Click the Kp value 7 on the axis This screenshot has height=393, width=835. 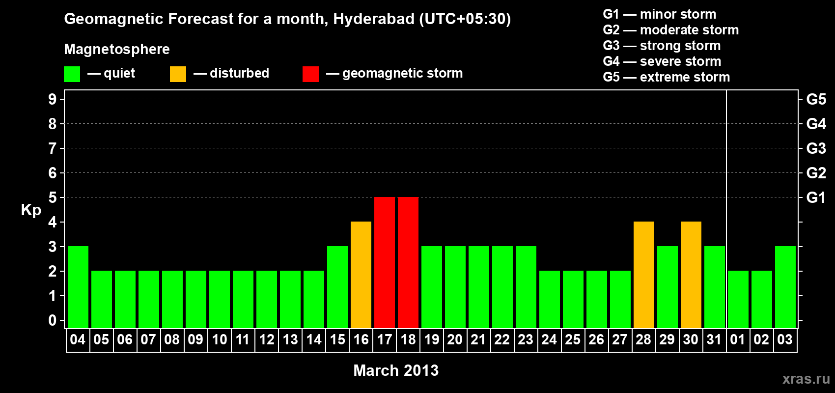point(53,148)
